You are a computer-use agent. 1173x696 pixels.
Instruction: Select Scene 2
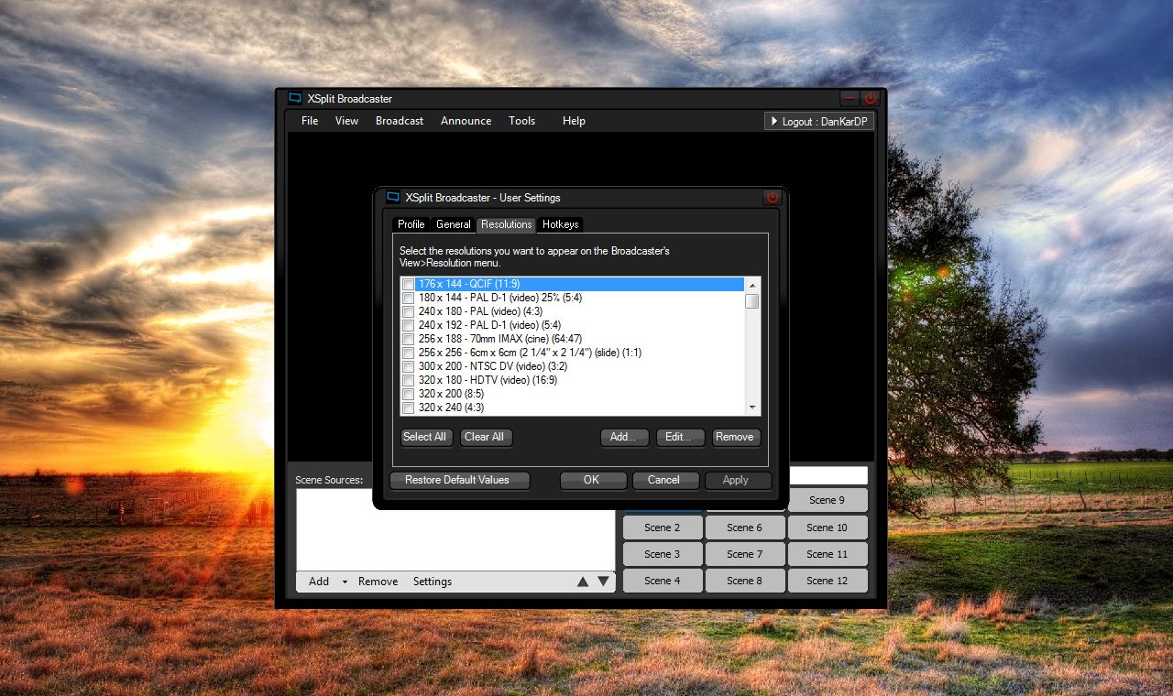point(663,527)
